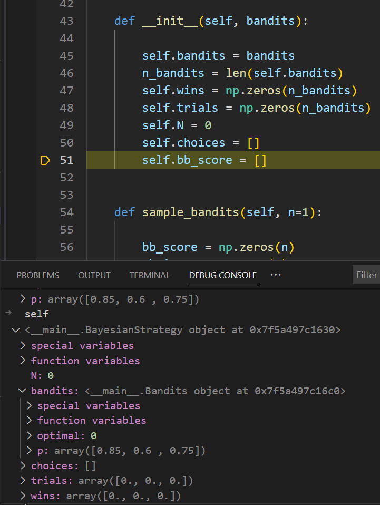
Task: Click line number 47 in gutter
Action: 66,91
